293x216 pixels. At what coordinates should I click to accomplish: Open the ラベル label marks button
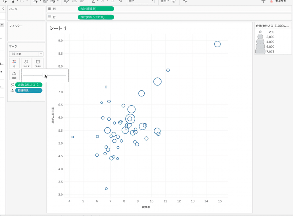click(38, 63)
